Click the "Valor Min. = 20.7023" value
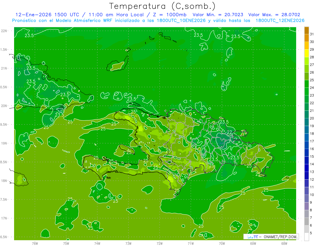The image size is (319, 247). (218, 15)
